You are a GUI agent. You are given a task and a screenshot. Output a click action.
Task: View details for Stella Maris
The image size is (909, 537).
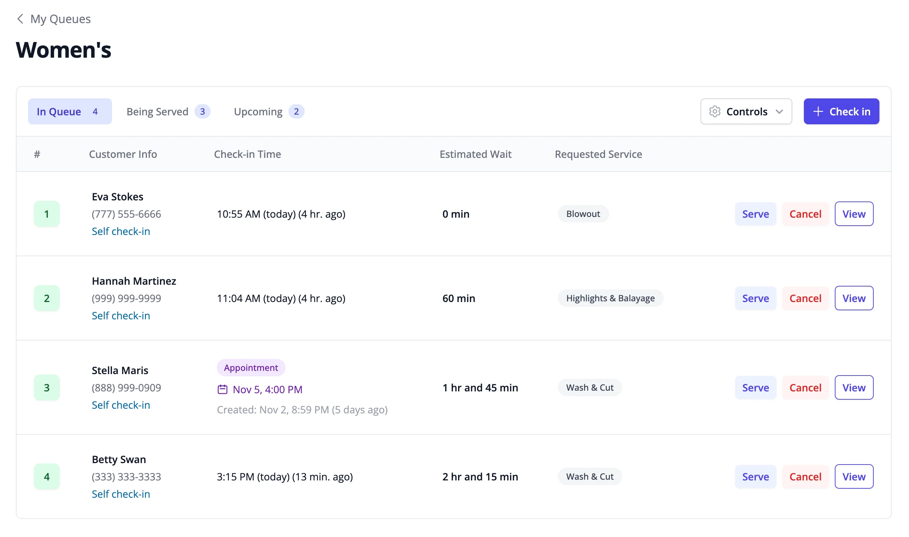pos(854,387)
